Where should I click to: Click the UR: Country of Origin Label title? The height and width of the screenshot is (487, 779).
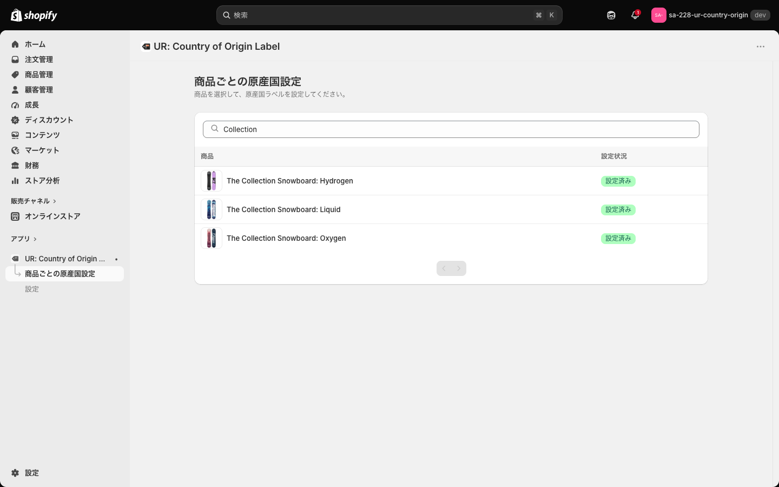coord(216,47)
